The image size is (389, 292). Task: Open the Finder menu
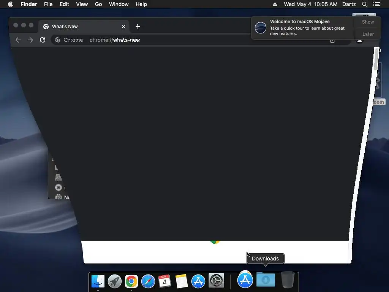(x=29, y=4)
